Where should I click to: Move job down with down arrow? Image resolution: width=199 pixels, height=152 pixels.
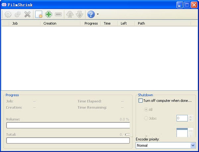coord(79,15)
